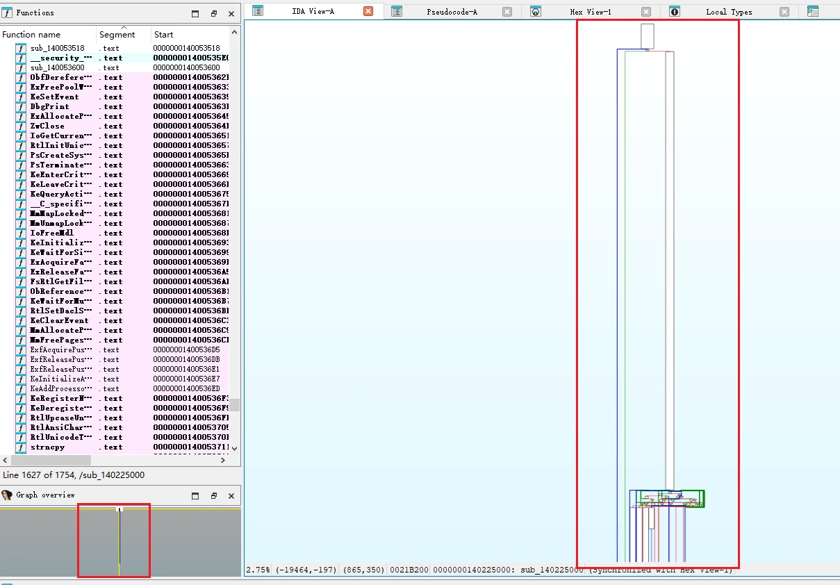Click the function icon beside strncpy
The image size is (840, 585).
pos(21,447)
